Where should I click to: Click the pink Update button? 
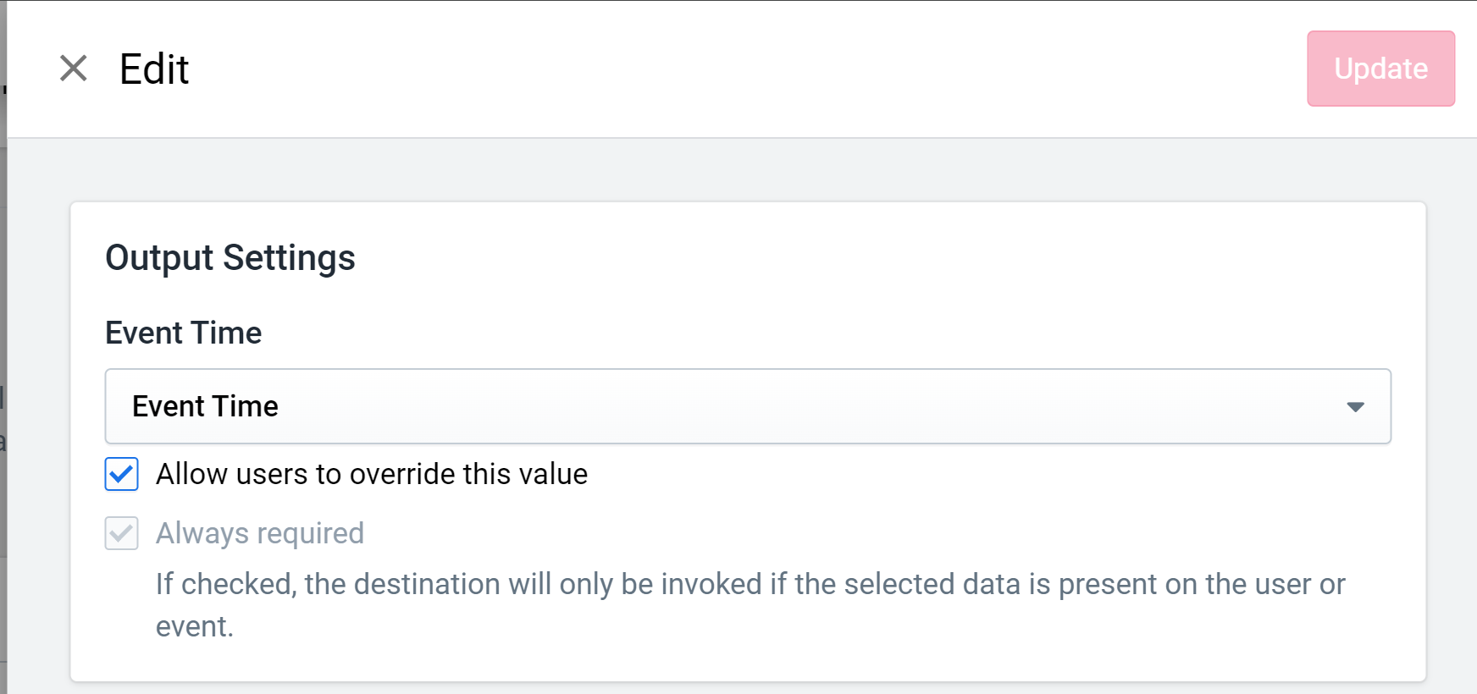[x=1380, y=69]
